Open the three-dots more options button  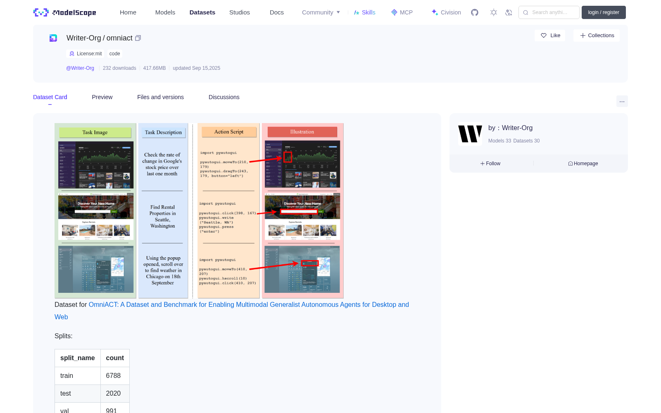click(622, 101)
